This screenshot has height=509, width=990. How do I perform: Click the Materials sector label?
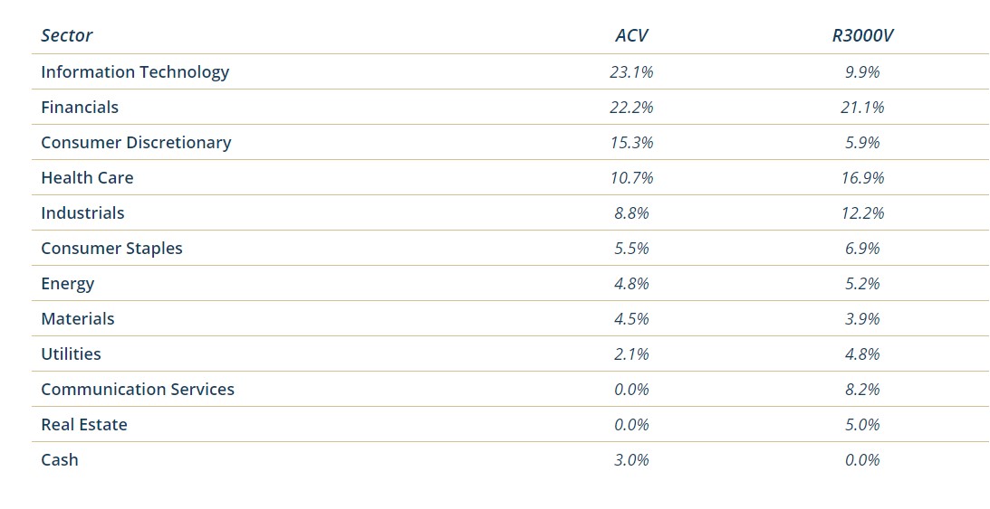(x=78, y=318)
